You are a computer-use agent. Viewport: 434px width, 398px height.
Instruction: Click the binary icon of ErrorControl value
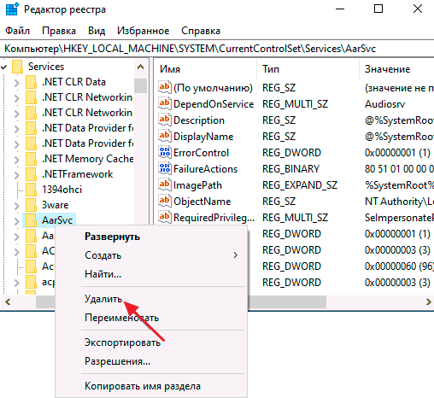point(165,152)
